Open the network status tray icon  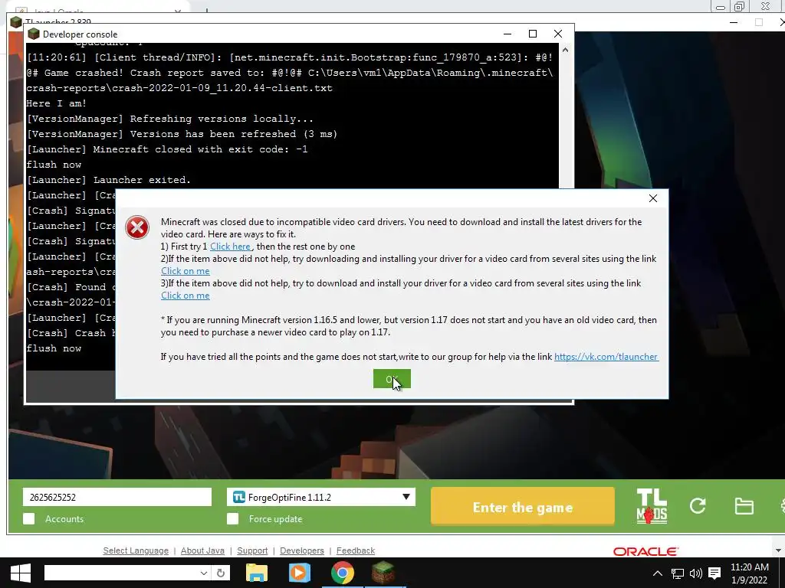coord(678,573)
